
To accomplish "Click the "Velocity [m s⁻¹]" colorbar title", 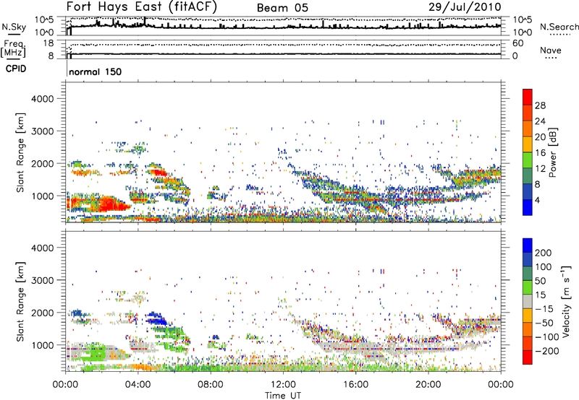I will 565,301.
